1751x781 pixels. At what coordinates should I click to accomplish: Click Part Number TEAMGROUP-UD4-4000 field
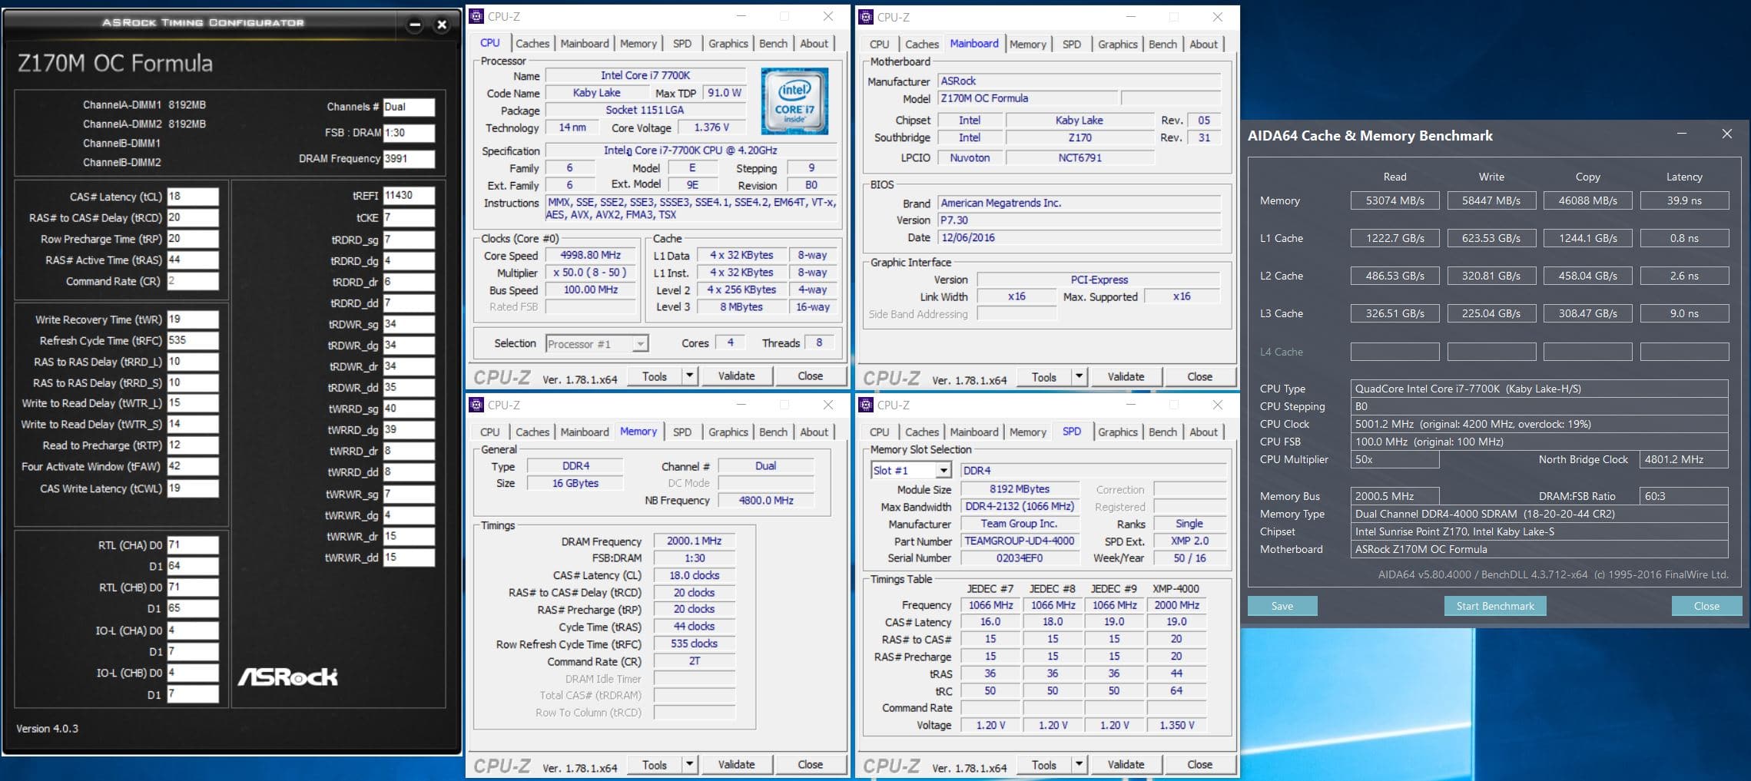pos(1020,541)
